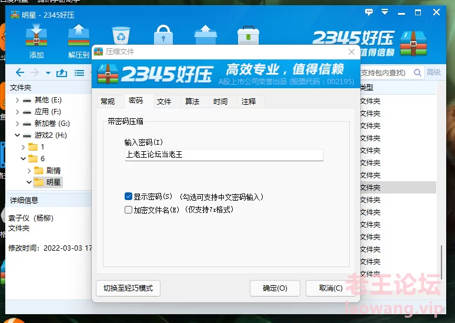Select the 新加卷 (G:) drive item
The image size is (455, 323).
(x=46, y=124)
